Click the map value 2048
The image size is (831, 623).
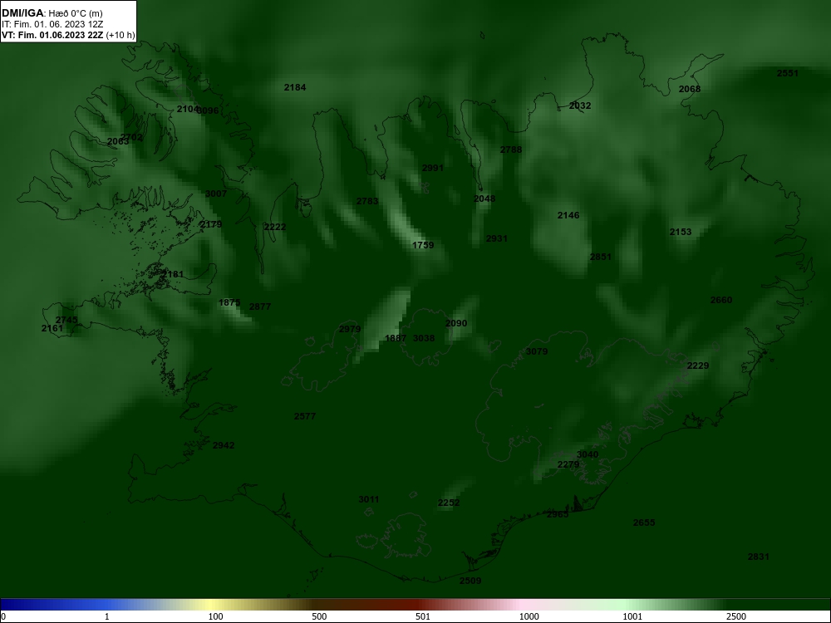484,199
